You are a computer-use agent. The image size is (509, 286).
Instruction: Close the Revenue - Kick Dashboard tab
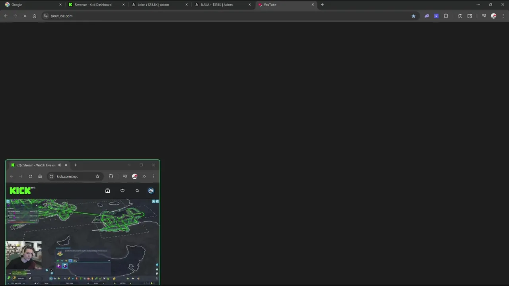tap(123, 5)
